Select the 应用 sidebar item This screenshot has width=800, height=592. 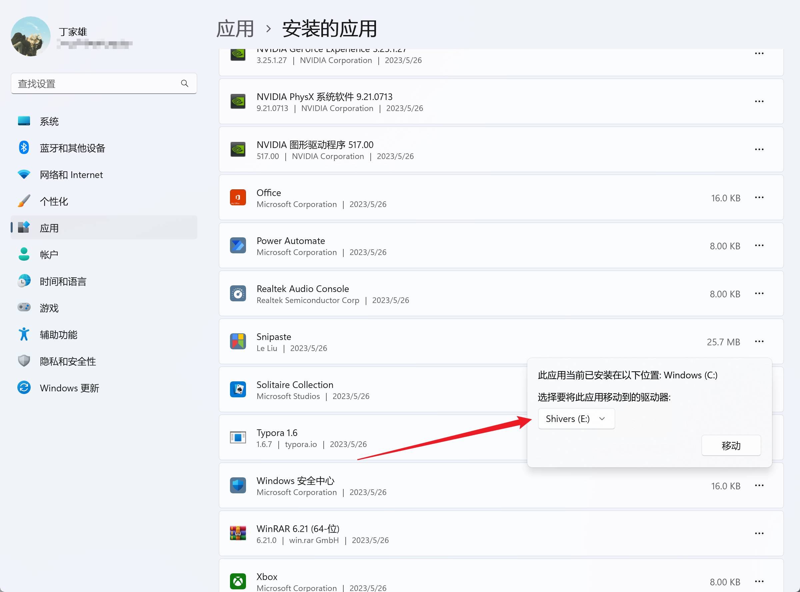[104, 228]
